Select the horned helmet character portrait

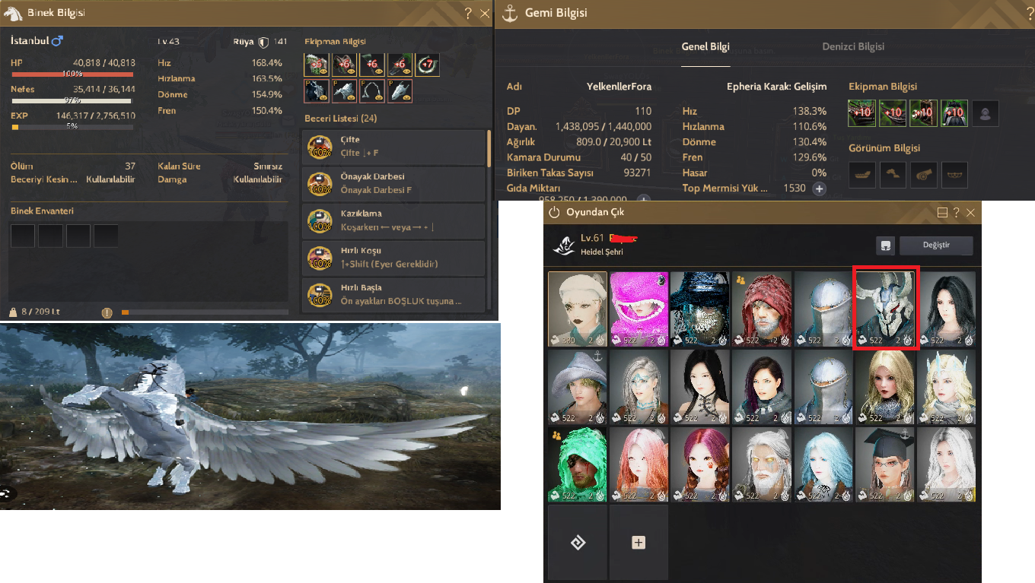point(885,309)
